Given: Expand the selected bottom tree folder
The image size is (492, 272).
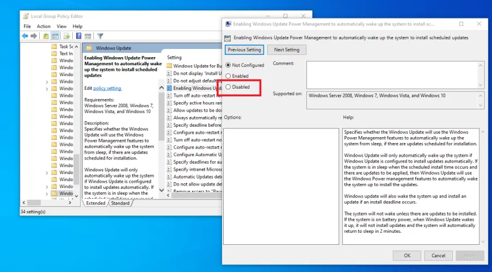Looking at the screenshot, I should coord(47,193).
